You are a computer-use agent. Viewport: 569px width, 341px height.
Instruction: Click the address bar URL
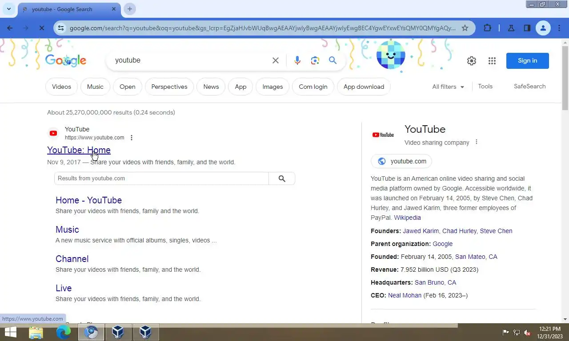[262, 28]
